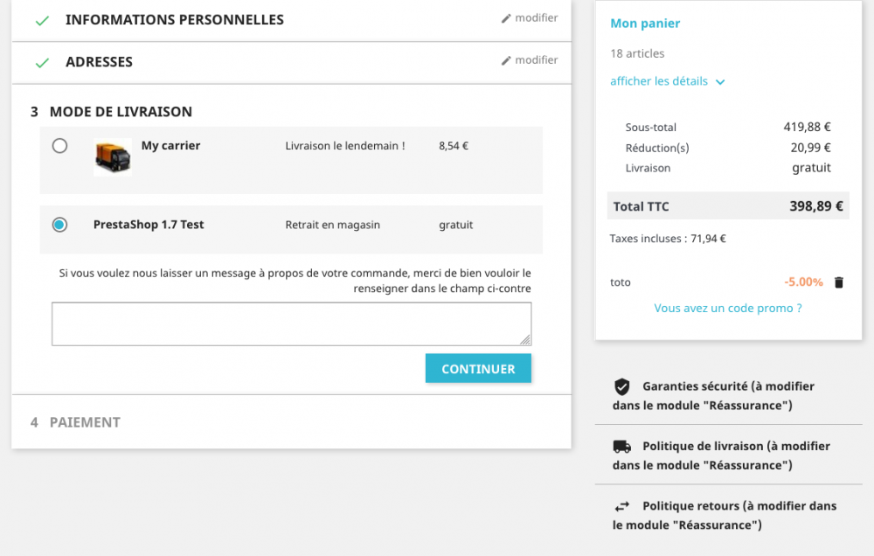Delete the toto promo code with trash icon

(x=839, y=282)
